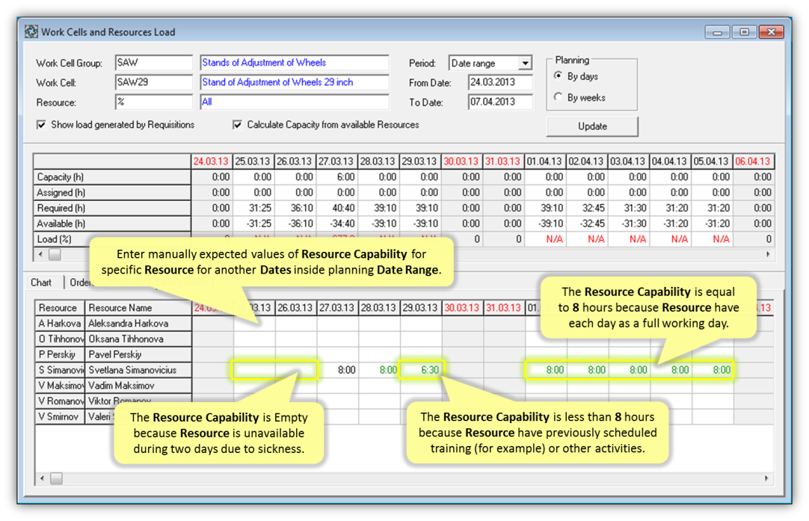This screenshot has height=521, width=809.
Task: Click the lower grid scrollbar thumb
Action: 56,478
